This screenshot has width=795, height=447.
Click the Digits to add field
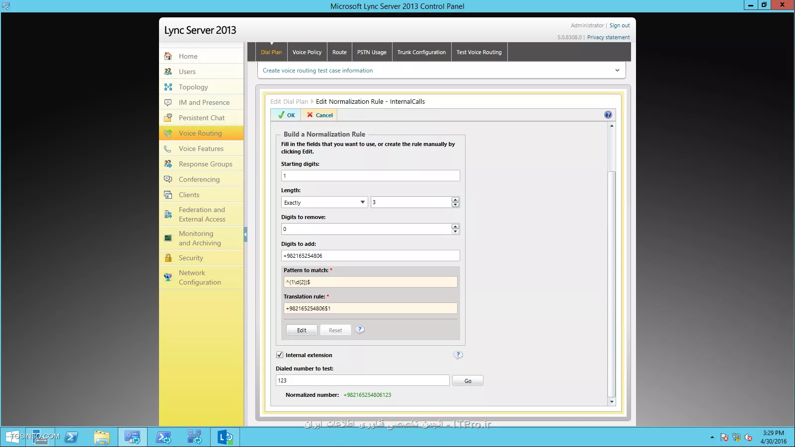(370, 256)
